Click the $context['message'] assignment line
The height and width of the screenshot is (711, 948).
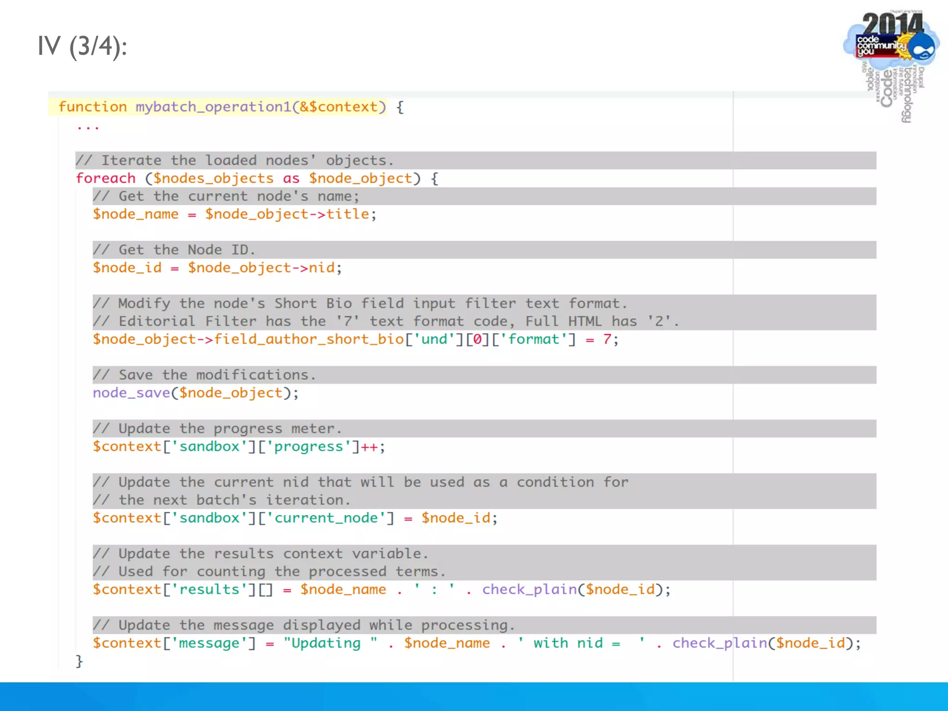pyautogui.click(x=477, y=643)
